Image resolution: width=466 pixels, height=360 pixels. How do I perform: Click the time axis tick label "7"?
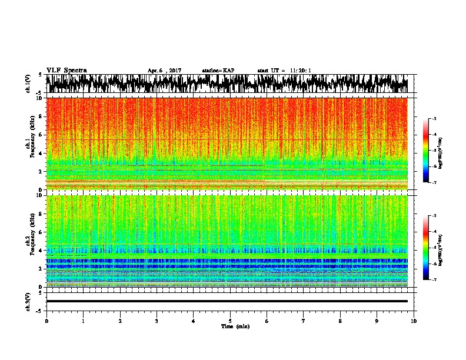pyautogui.click(x=304, y=321)
